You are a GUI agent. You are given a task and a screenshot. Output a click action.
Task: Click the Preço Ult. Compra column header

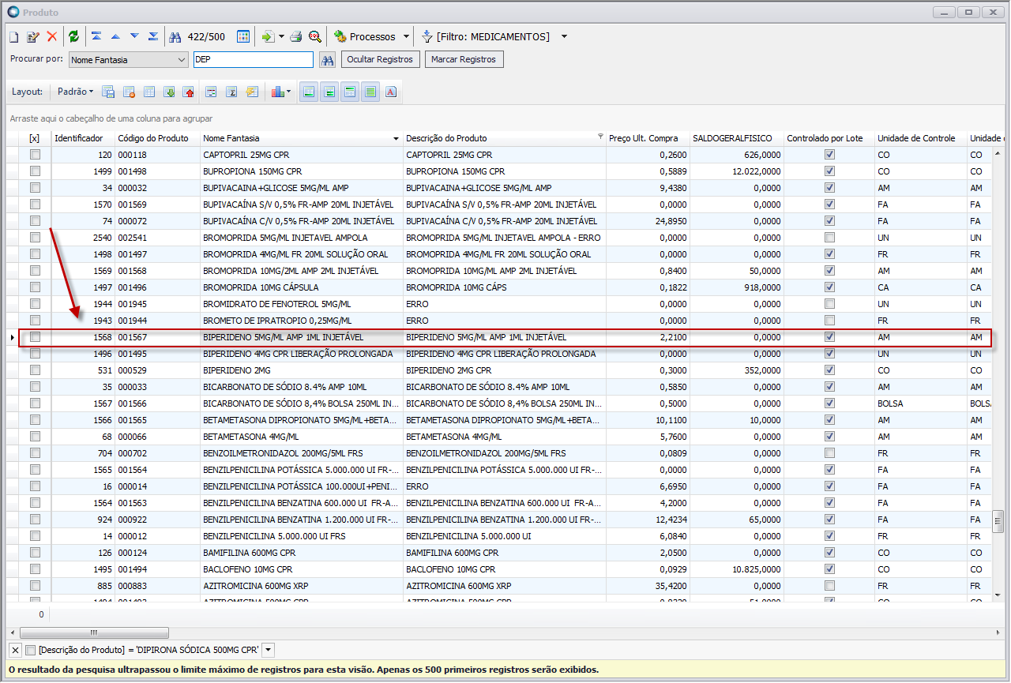(648, 138)
